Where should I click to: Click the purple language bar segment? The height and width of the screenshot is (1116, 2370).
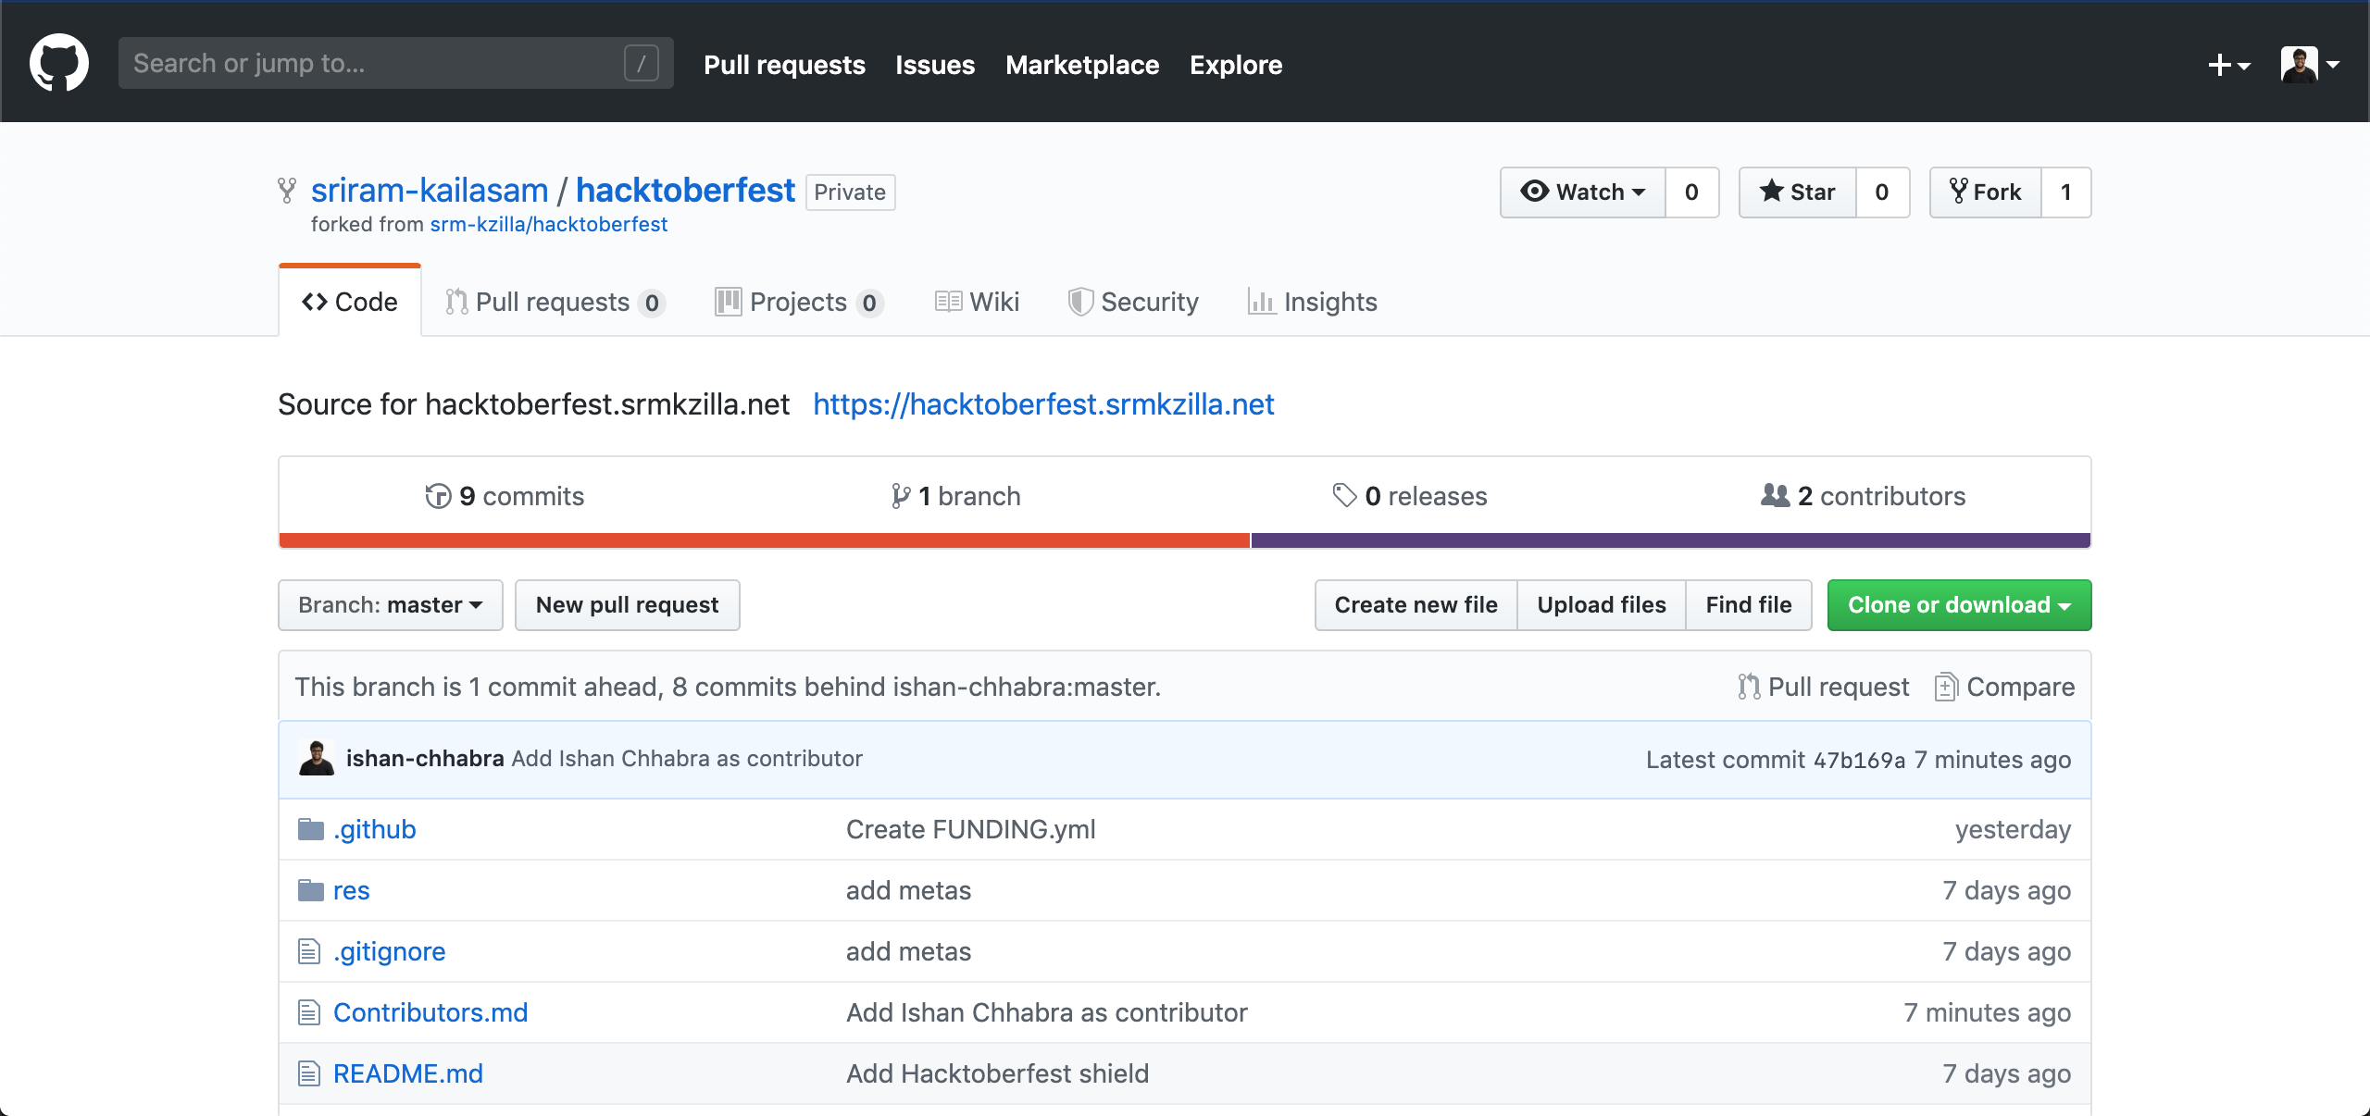[1670, 540]
